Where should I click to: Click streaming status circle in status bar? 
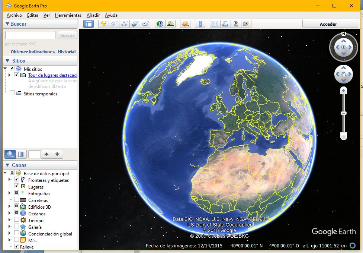click(x=353, y=245)
